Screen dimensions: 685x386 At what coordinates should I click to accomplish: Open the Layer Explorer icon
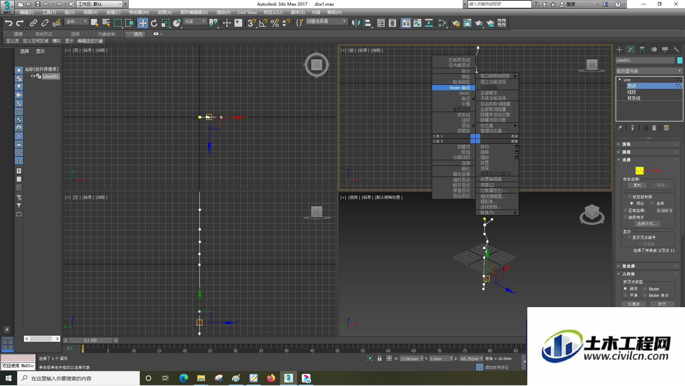point(392,23)
